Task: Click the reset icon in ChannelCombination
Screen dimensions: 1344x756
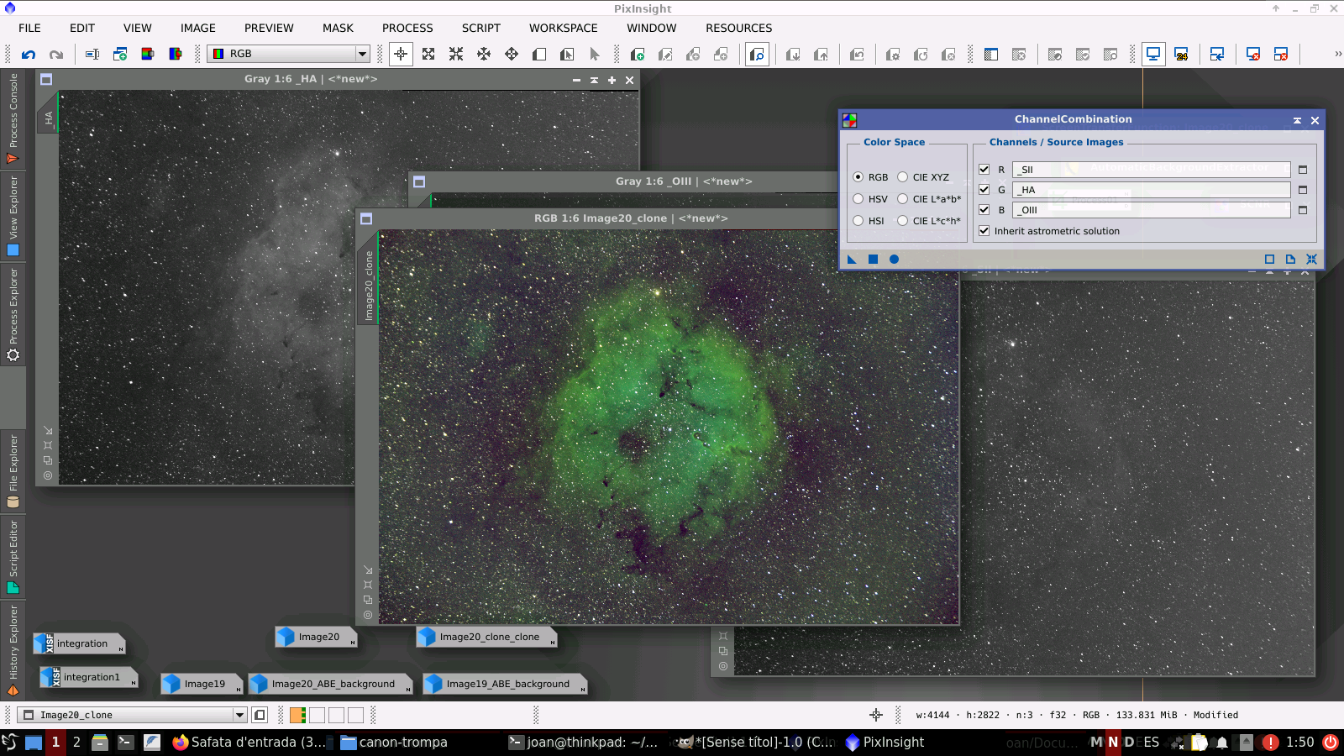Action: 1311,260
